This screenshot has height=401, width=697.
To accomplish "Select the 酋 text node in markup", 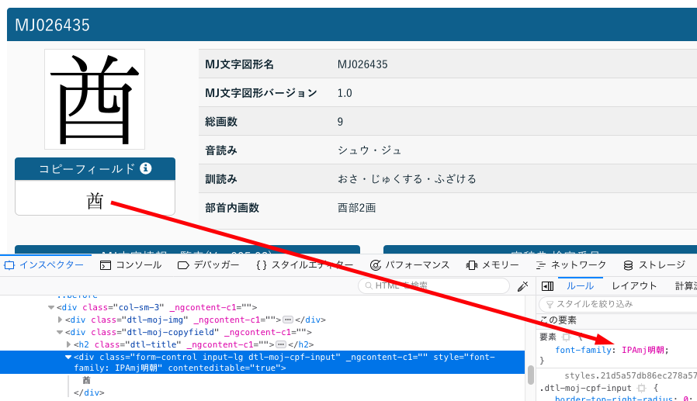I will pyautogui.click(x=86, y=380).
